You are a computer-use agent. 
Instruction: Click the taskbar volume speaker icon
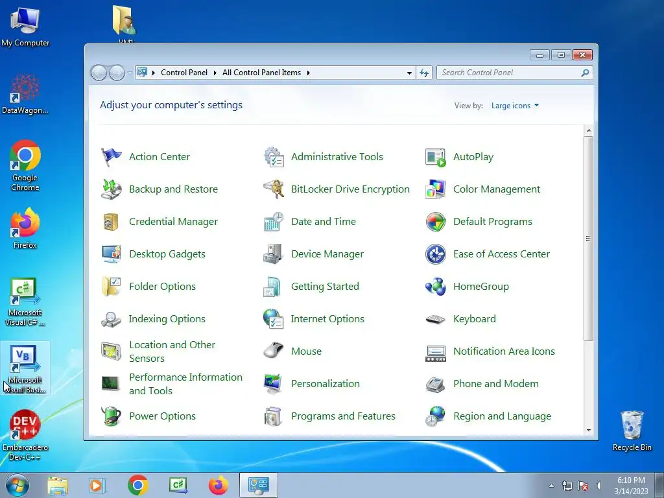point(599,486)
